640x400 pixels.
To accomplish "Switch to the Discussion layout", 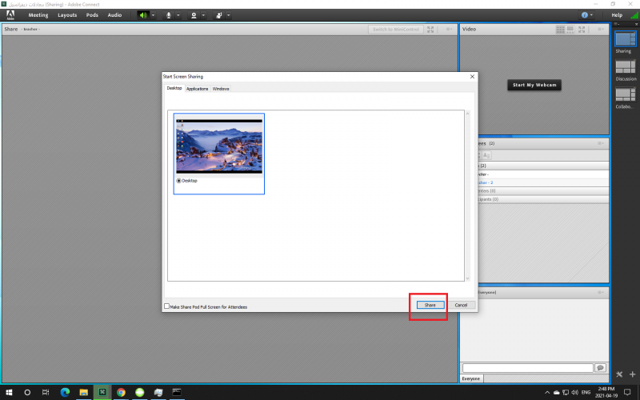I will [624, 67].
